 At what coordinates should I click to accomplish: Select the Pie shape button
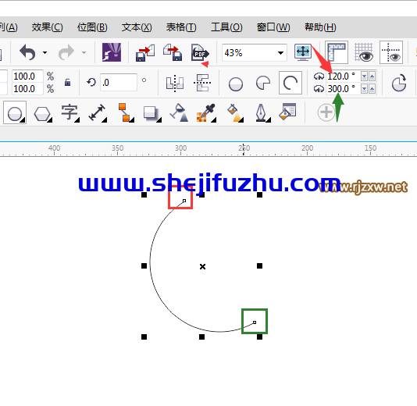pos(263,83)
